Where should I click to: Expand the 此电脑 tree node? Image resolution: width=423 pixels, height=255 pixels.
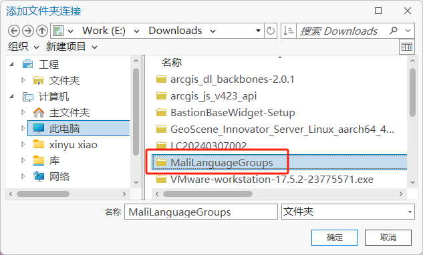click(23, 129)
